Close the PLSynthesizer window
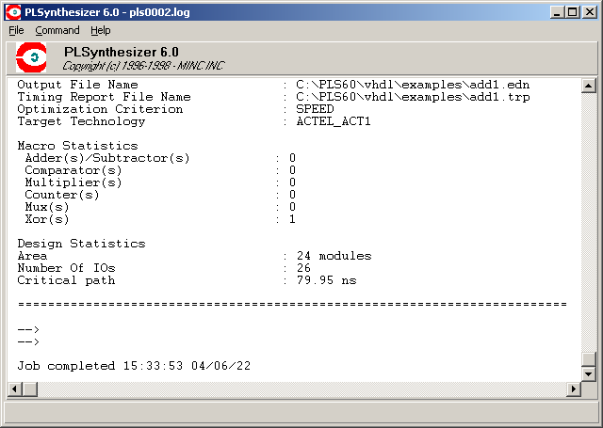Screen dimensions: 603x428 [x=590, y=11]
